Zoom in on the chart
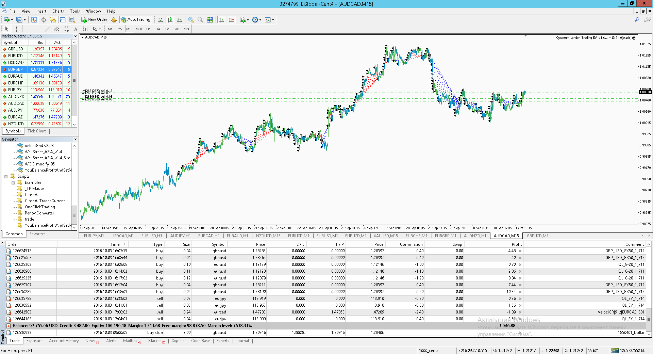653x354 pixels. click(191, 20)
